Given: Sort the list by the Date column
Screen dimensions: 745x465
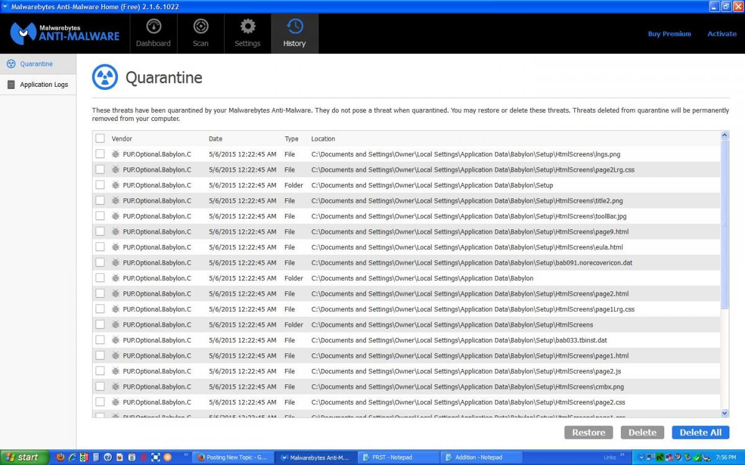Looking at the screenshot, I should tap(215, 139).
